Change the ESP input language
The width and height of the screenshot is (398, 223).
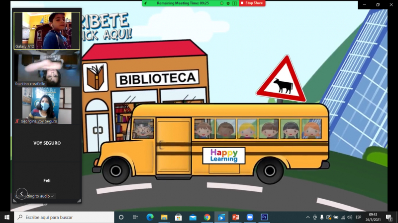point(358,217)
